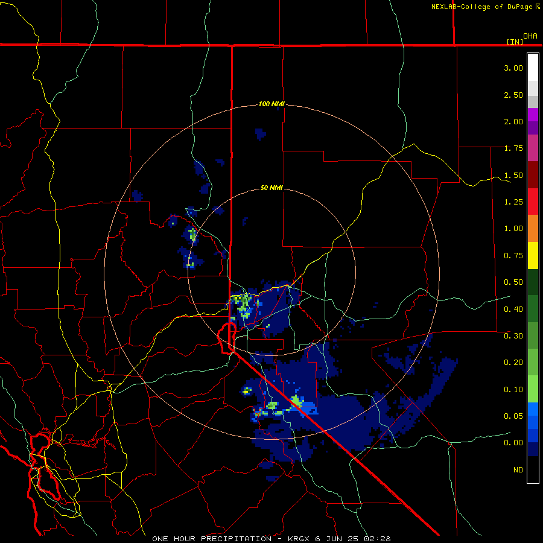Click the 2.50 legend value
The image size is (543, 543).
(x=513, y=95)
